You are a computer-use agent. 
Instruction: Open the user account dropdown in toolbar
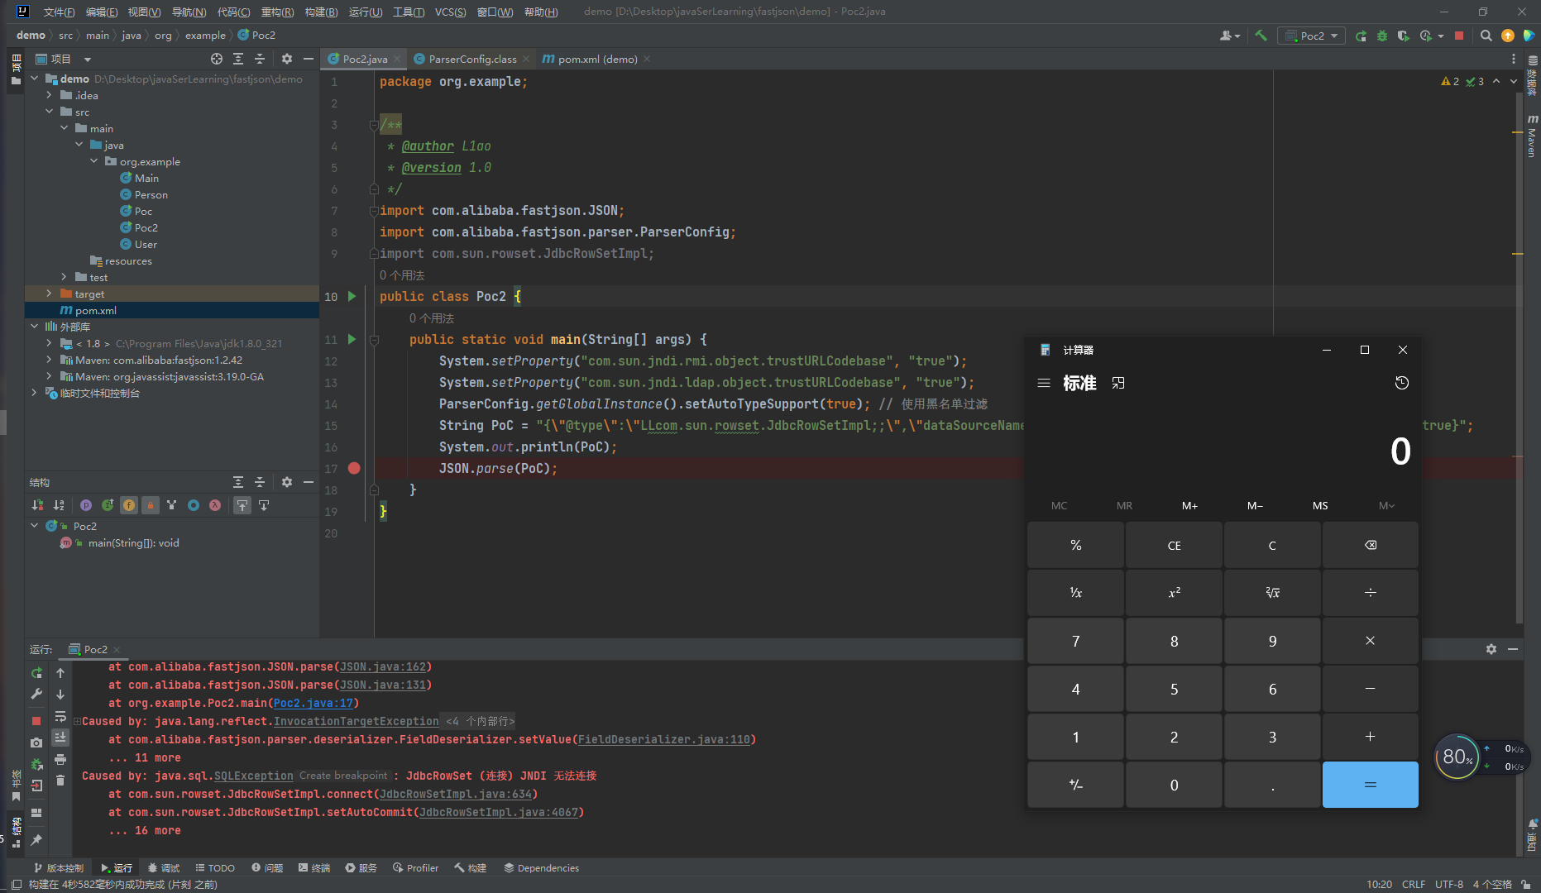(1230, 36)
